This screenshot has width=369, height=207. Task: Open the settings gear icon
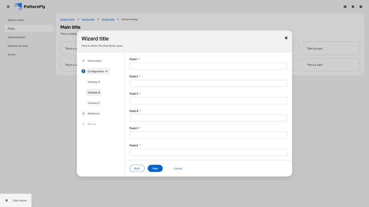(x=353, y=7)
